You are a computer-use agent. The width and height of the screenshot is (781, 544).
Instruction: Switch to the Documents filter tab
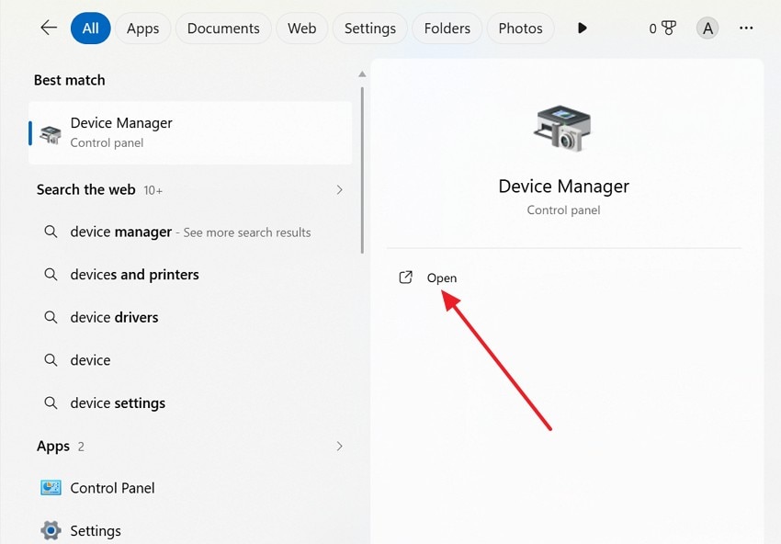pyautogui.click(x=223, y=28)
